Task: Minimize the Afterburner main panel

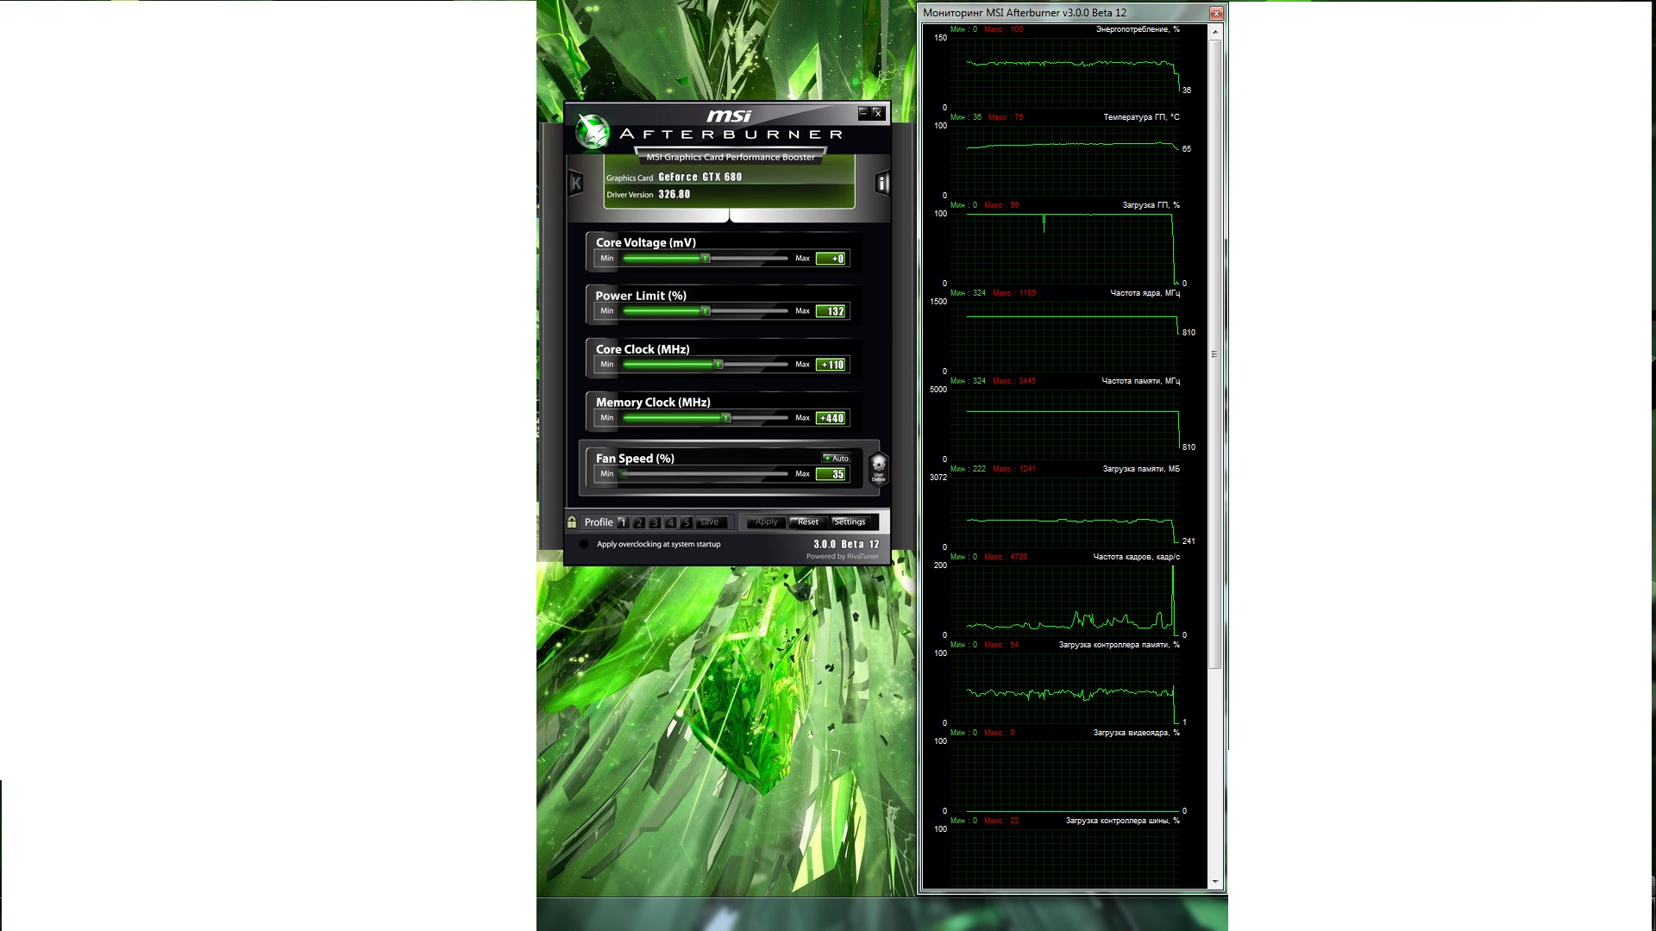Action: tap(863, 113)
